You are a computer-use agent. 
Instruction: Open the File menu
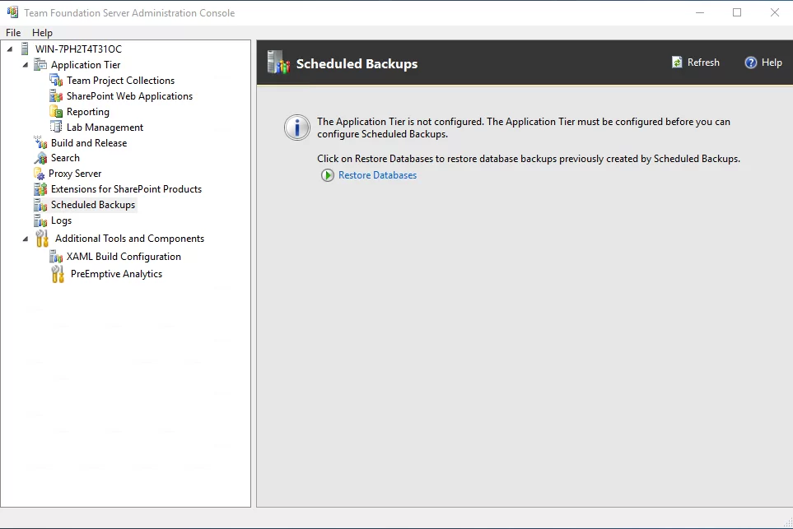click(x=13, y=33)
